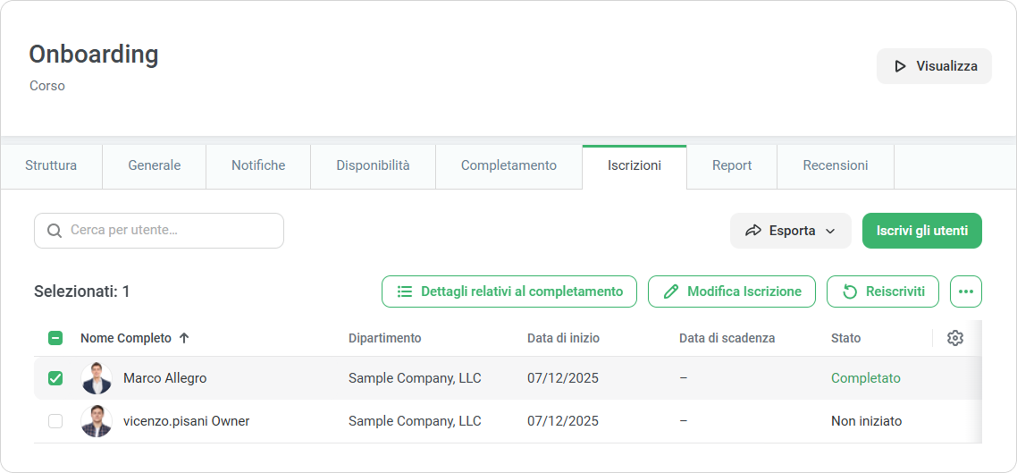This screenshot has height=473, width=1017.
Task: Click the Visualizza button
Action: tap(934, 66)
